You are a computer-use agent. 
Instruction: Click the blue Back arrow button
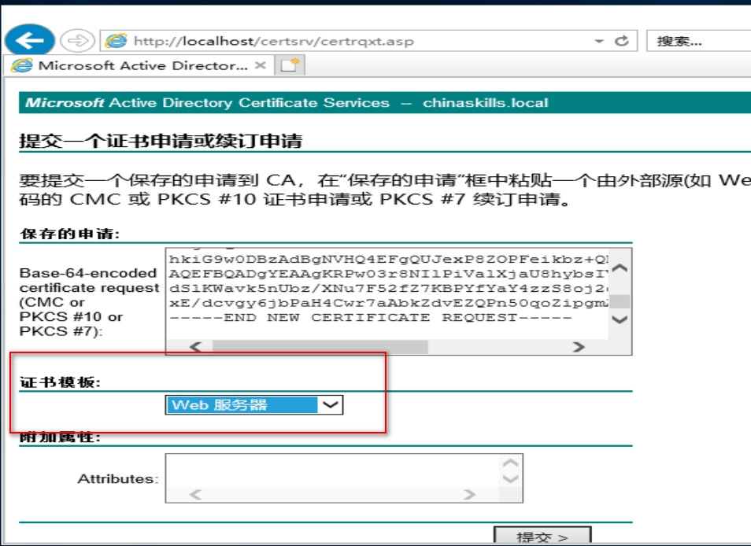point(29,41)
